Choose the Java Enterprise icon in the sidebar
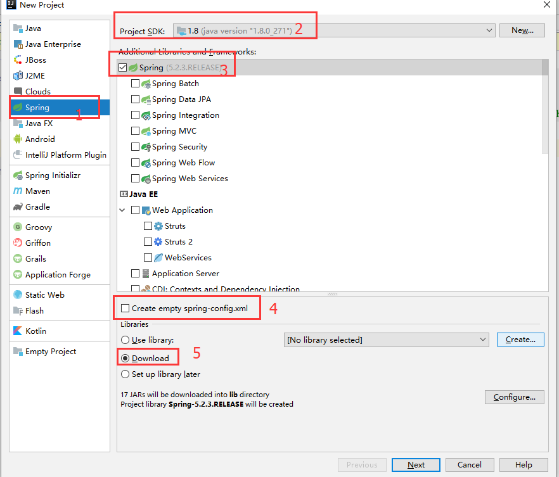Image resolution: width=559 pixels, height=477 pixels. (18, 44)
